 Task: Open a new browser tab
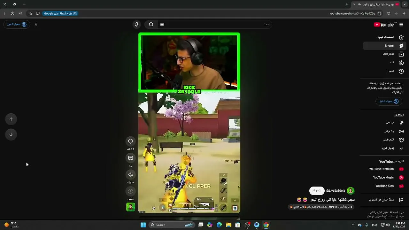click(347, 4)
